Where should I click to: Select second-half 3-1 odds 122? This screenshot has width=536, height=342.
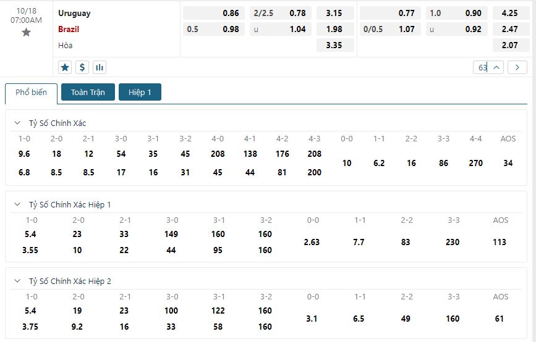218,311
